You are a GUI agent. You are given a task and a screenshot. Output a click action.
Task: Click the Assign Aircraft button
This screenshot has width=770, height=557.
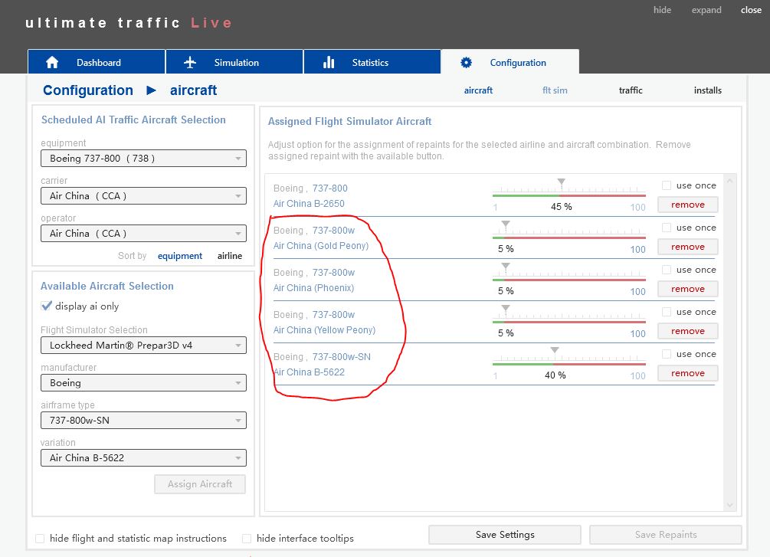click(x=200, y=484)
